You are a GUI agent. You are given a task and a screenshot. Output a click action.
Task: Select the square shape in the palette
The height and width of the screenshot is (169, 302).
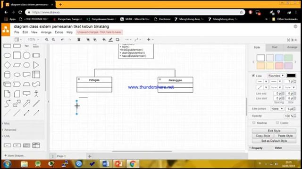17,55
